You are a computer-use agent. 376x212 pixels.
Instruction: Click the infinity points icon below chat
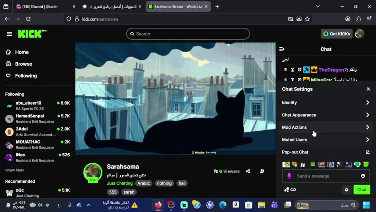click(x=293, y=190)
